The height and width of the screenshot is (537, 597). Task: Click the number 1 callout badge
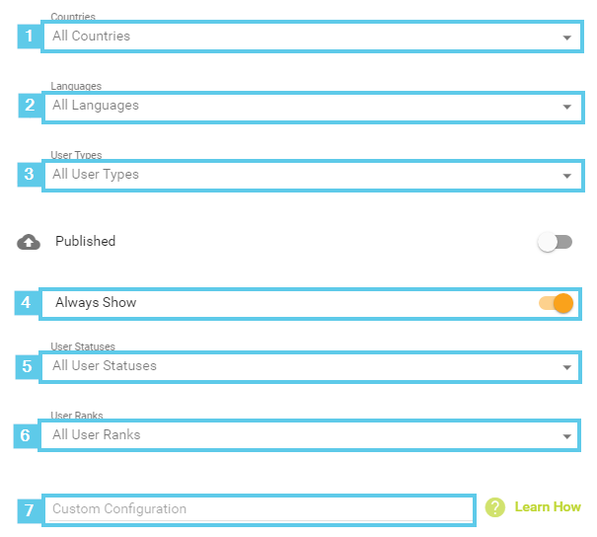[x=30, y=37]
